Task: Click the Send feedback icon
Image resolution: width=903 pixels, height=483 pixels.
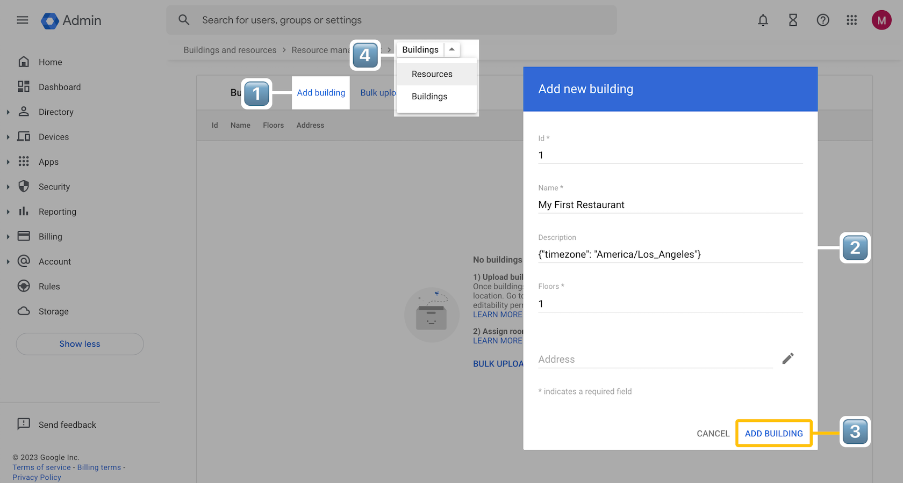Action: pos(24,425)
